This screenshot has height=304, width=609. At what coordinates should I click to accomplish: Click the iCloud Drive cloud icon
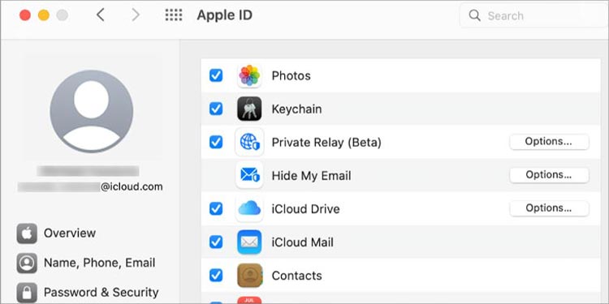coord(249,208)
